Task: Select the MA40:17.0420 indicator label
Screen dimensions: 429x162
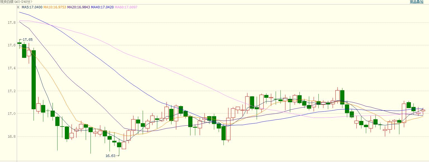Action: coord(102,7)
